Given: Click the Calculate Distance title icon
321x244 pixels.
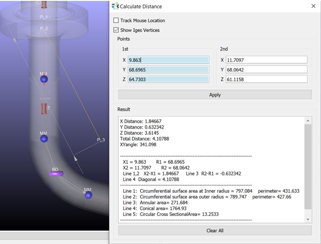Looking at the screenshot, I should click(x=115, y=6).
